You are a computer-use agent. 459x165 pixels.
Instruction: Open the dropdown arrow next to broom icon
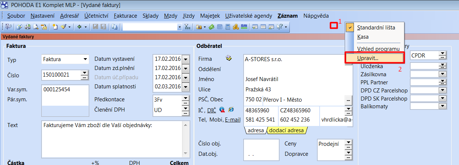tap(69, 27)
